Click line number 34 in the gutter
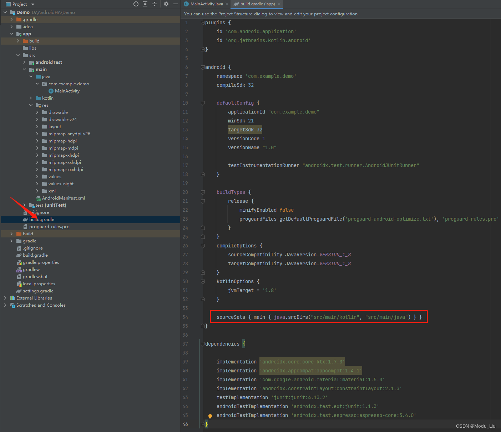Viewport: 501px width, 432px height. [x=185, y=317]
